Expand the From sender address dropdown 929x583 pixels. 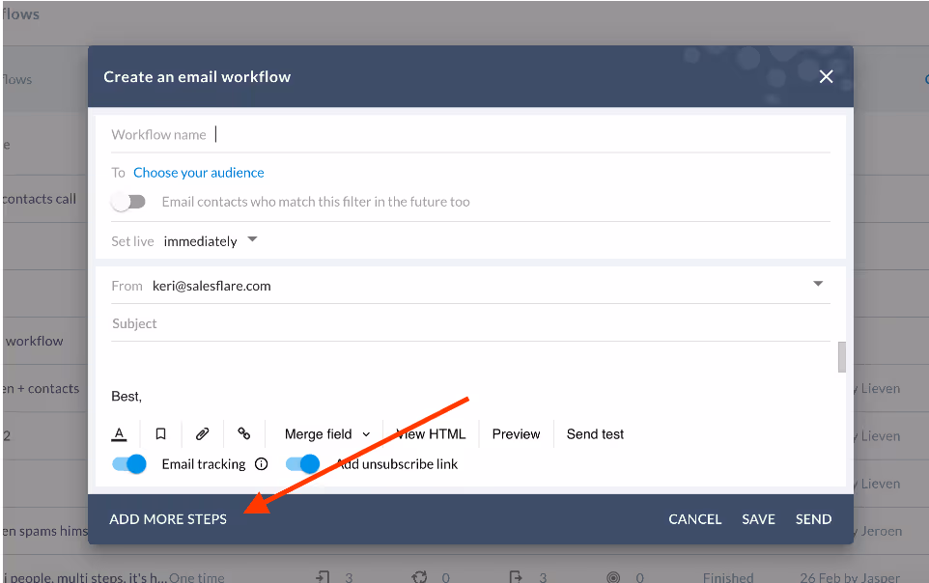point(817,284)
